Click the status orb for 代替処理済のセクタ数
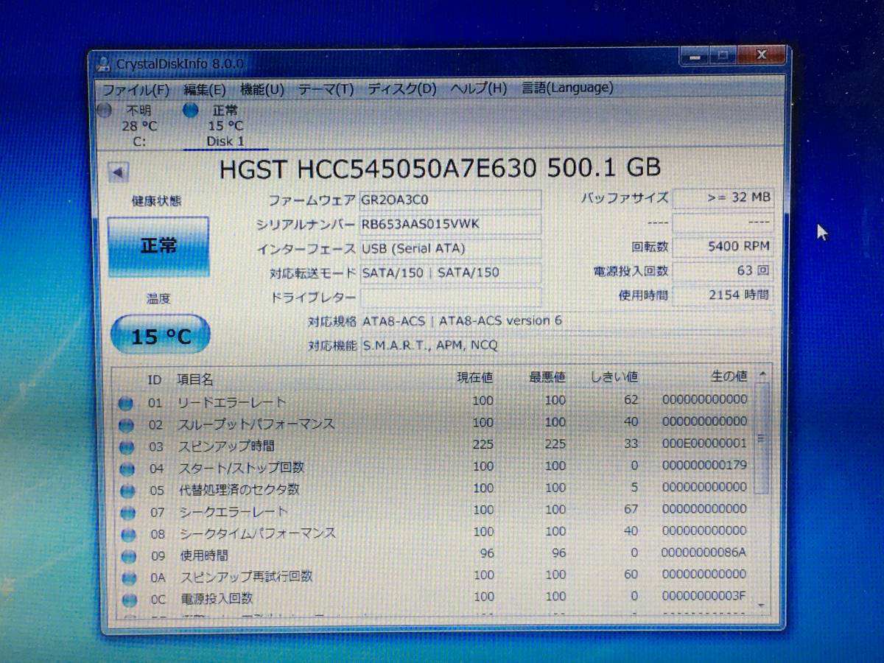884x663 pixels. coord(127,491)
